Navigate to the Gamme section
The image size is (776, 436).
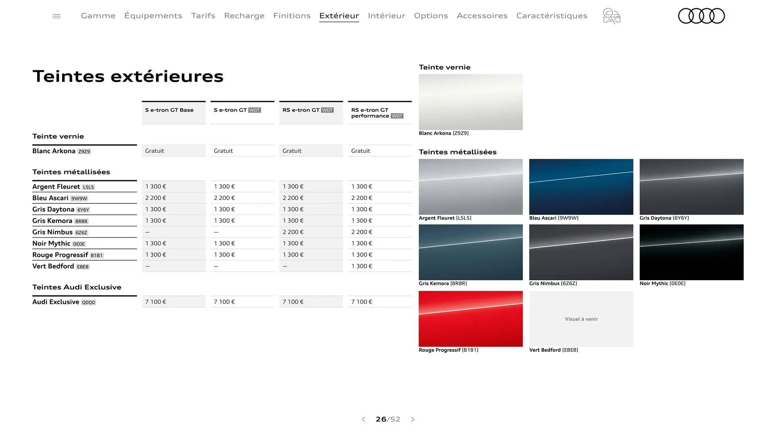[x=98, y=16]
